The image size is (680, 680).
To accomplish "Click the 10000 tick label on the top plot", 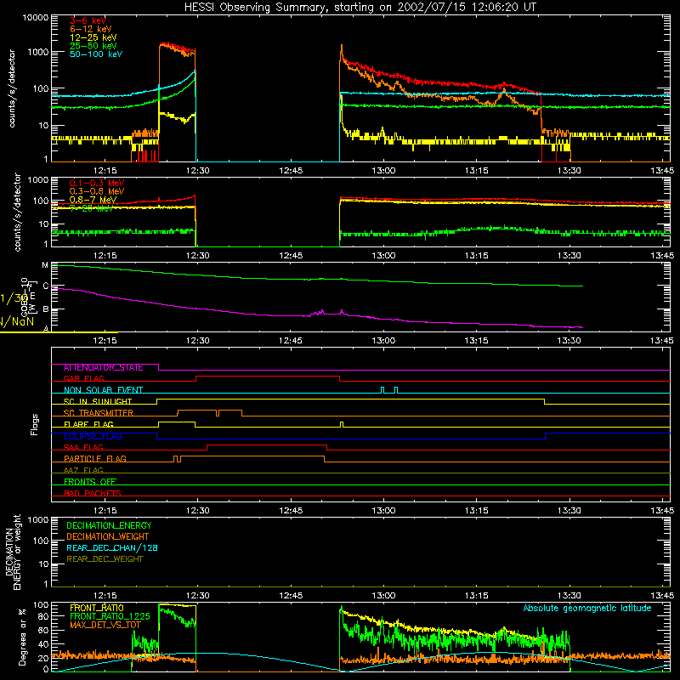I will 36,18.
